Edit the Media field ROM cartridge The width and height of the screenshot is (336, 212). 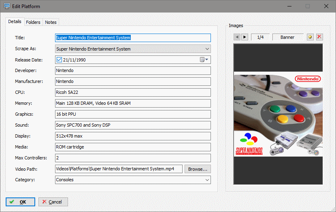click(133, 147)
